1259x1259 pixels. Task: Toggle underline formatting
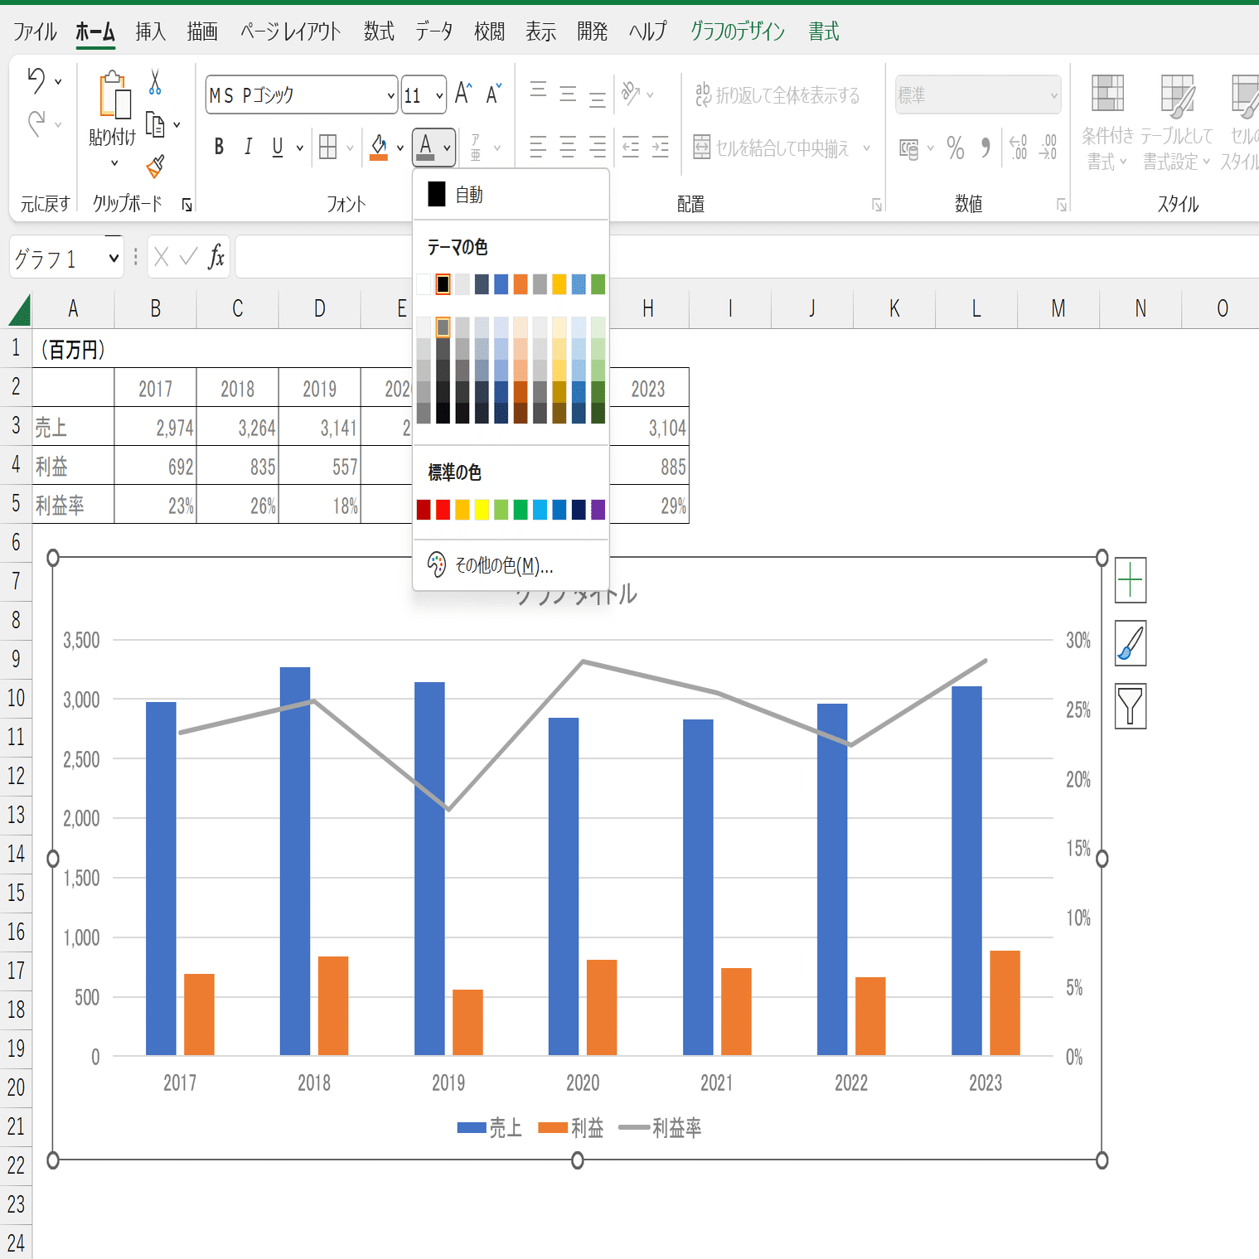click(x=276, y=147)
